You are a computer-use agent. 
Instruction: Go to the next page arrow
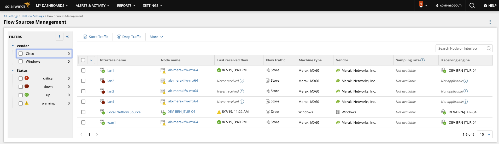point(97,134)
